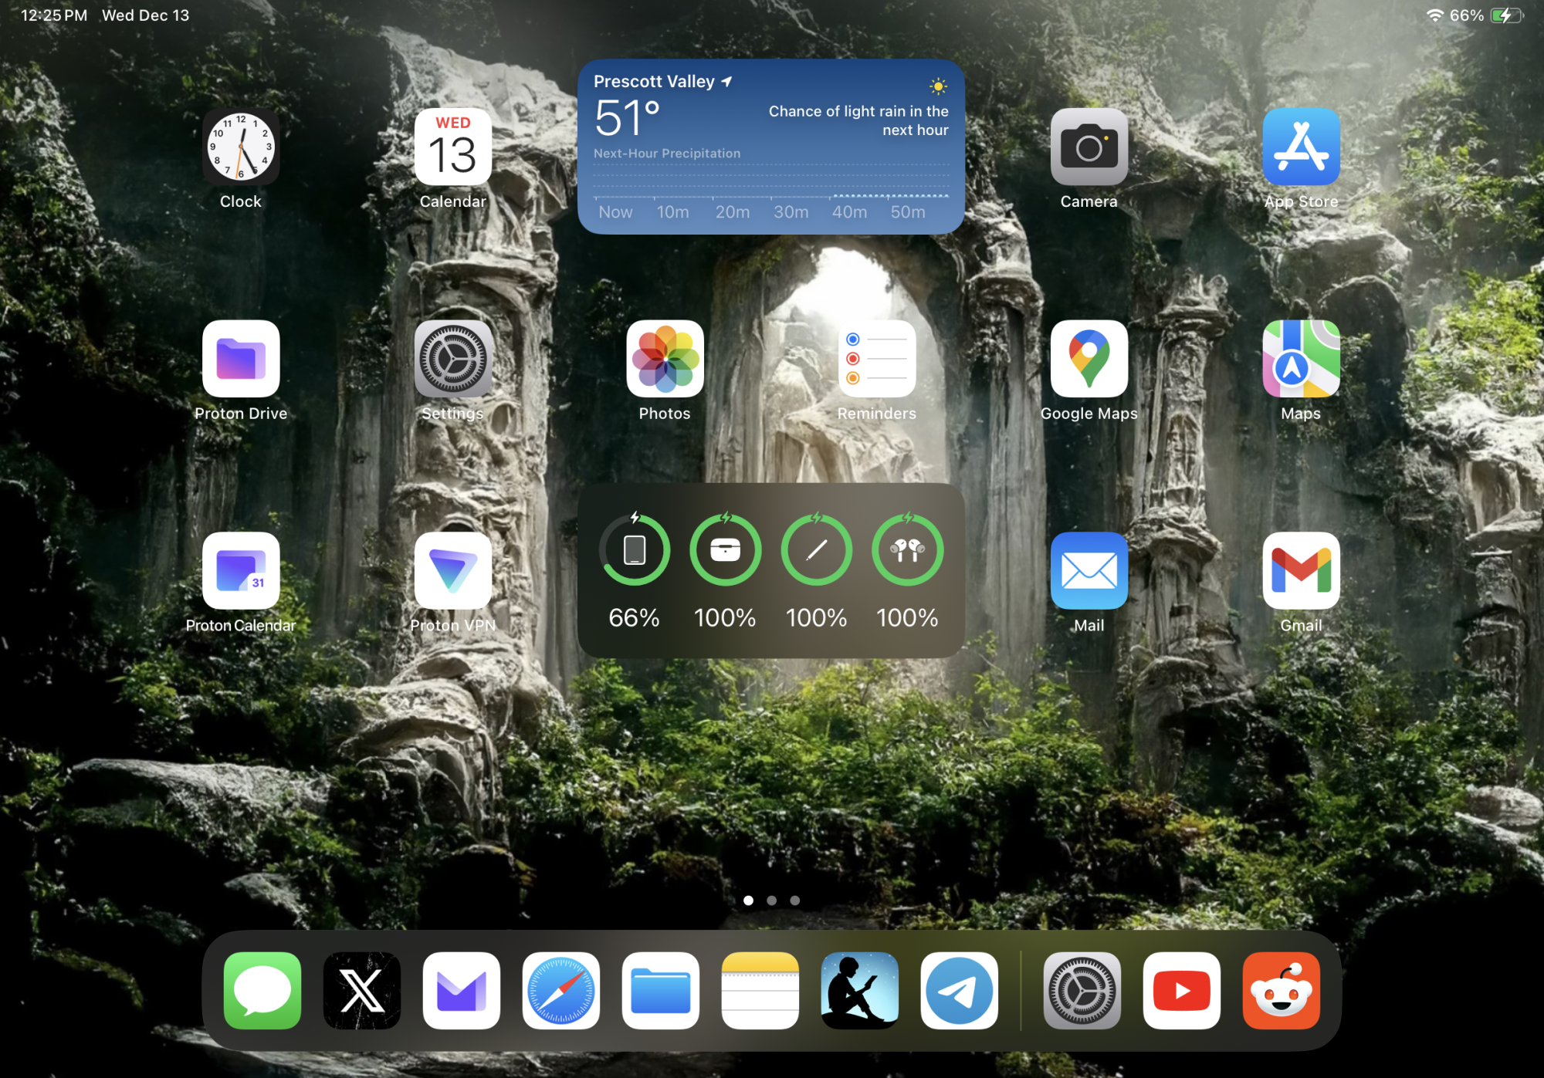
Task: Open Proton Mail in the dock
Action: [461, 990]
